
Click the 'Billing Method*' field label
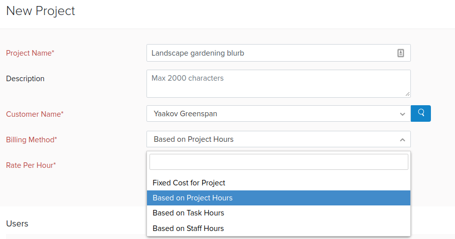coord(32,140)
